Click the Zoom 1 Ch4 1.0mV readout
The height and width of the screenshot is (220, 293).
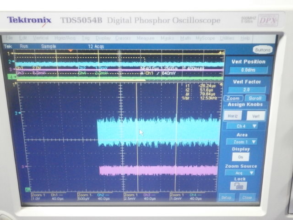[186, 197]
